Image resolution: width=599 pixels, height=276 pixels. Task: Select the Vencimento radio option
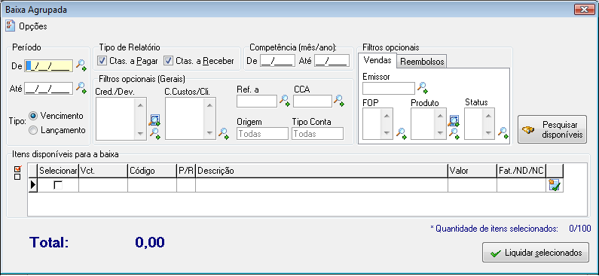point(33,116)
